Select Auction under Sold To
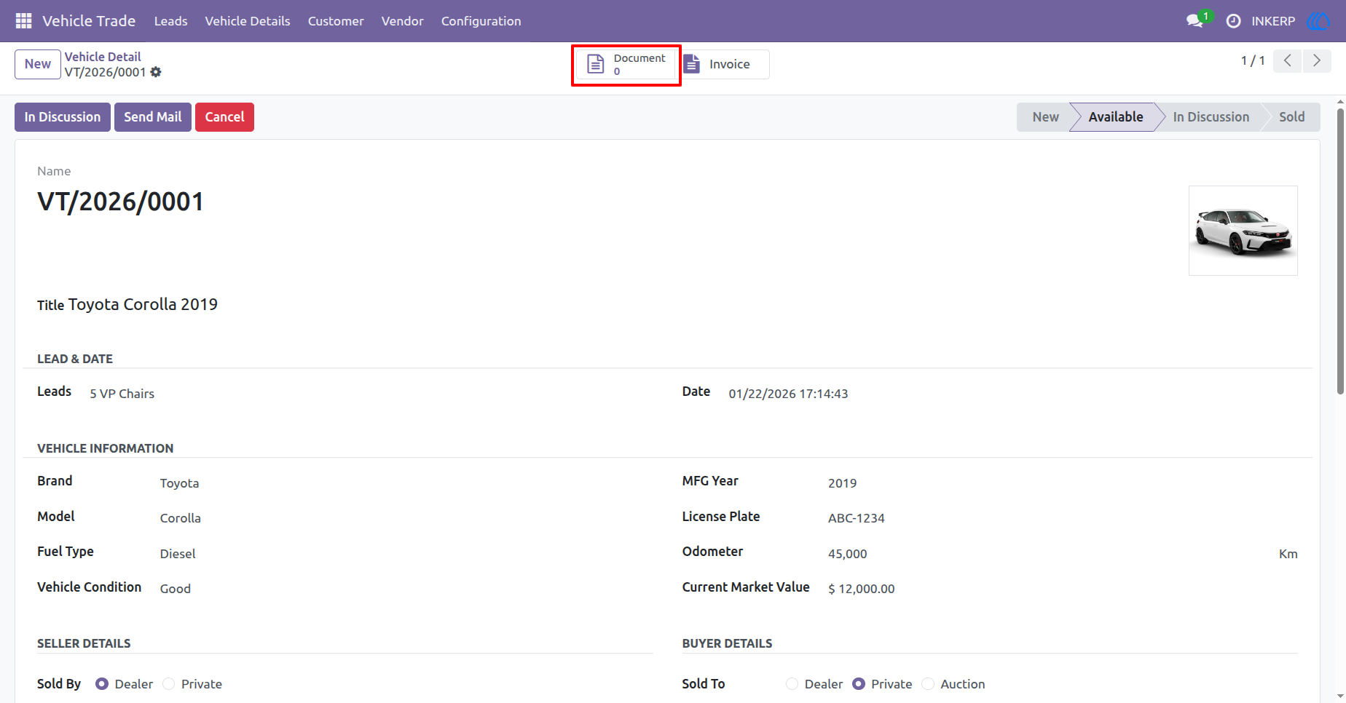This screenshot has width=1346, height=703. [928, 684]
